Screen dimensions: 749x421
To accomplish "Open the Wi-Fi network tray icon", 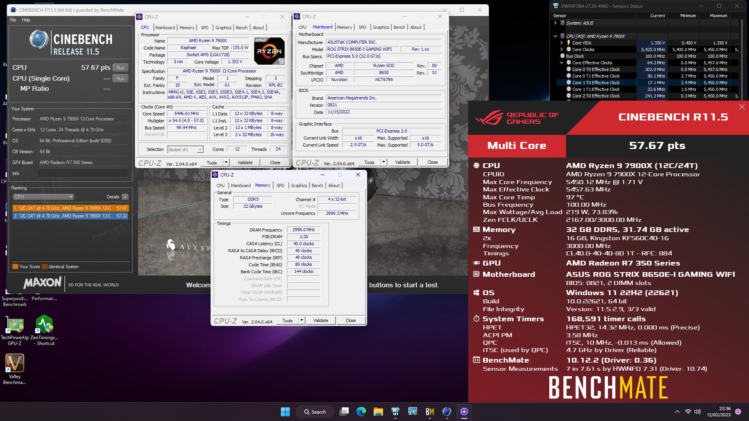I will click(688, 412).
